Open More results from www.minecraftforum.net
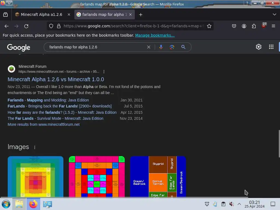This screenshot has width=280, height=210. pyautogui.click(x=43, y=124)
